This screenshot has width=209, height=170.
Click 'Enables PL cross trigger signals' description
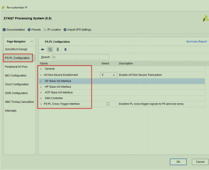[x=151, y=104]
